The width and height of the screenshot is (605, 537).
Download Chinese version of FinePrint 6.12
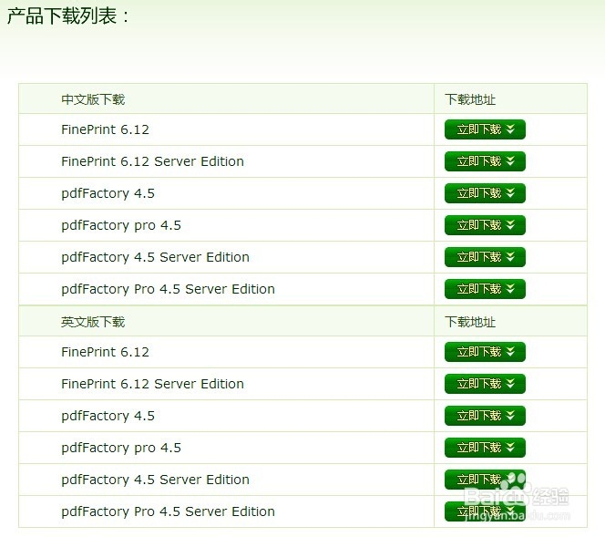pos(485,129)
